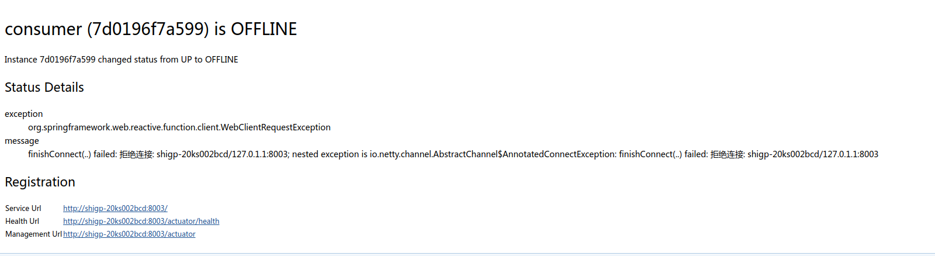Click the word OFFLINE in the main heading
The width and height of the screenshot is (935, 256).
click(264, 29)
